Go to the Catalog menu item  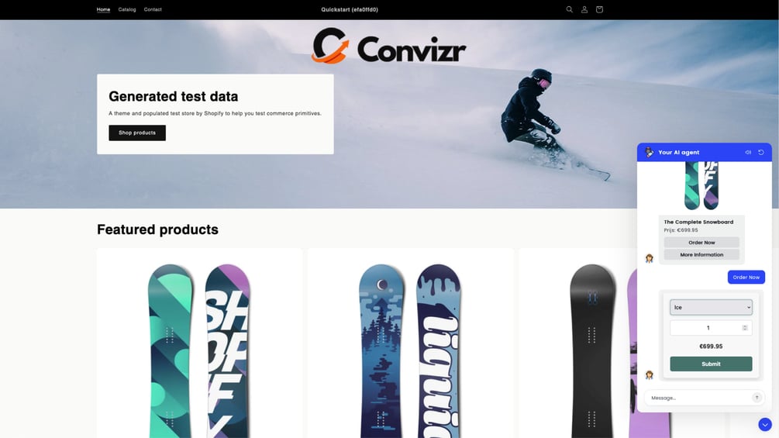(x=127, y=9)
